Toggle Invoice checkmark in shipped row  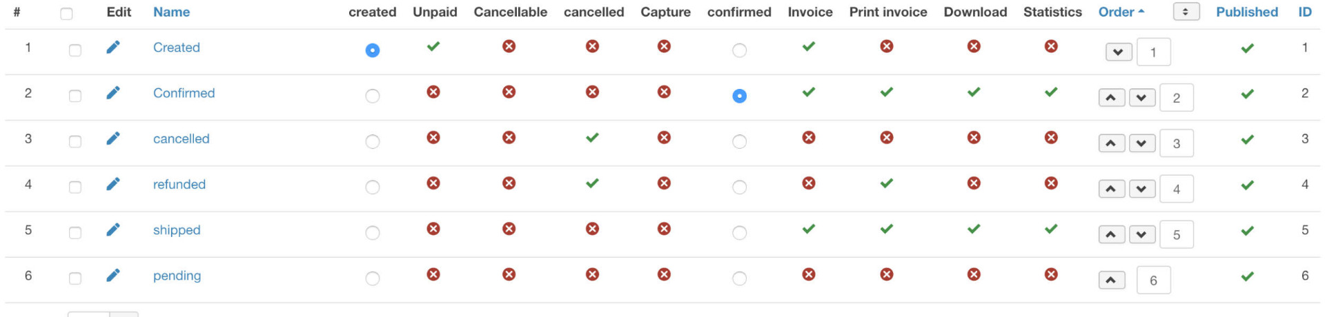[809, 229]
